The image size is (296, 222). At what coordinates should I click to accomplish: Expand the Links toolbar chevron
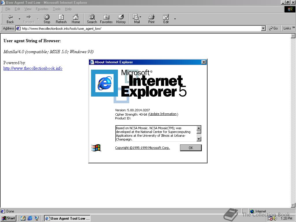(294, 27)
